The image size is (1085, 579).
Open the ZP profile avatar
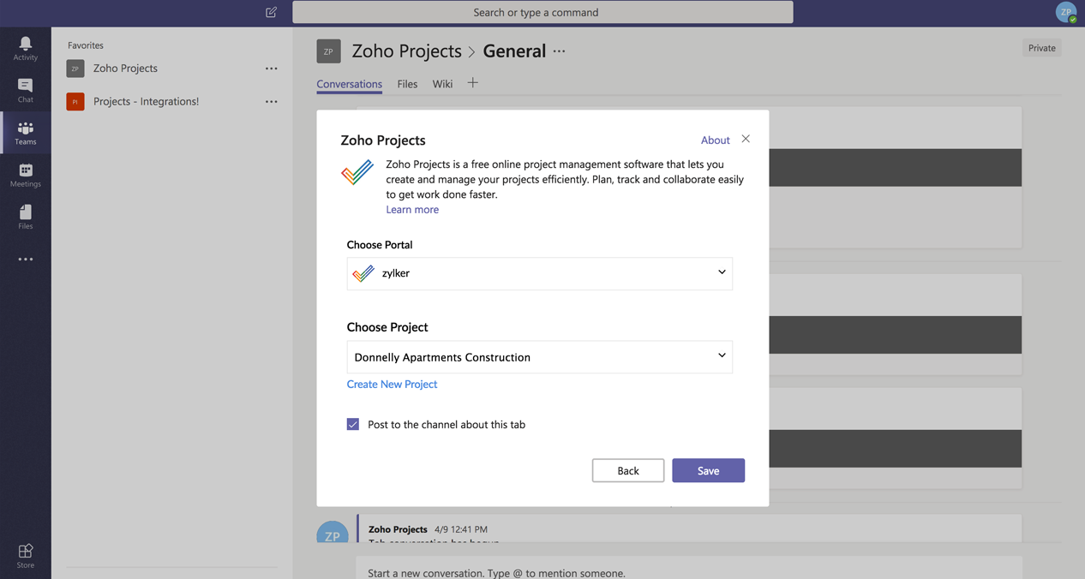tap(1066, 12)
